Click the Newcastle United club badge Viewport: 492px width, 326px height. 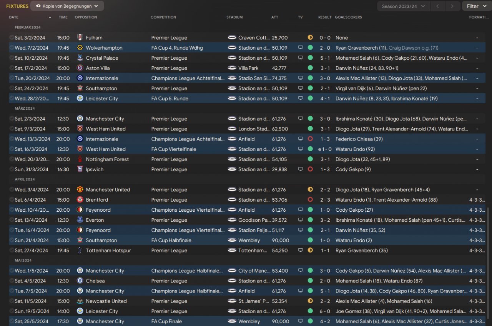point(80,301)
